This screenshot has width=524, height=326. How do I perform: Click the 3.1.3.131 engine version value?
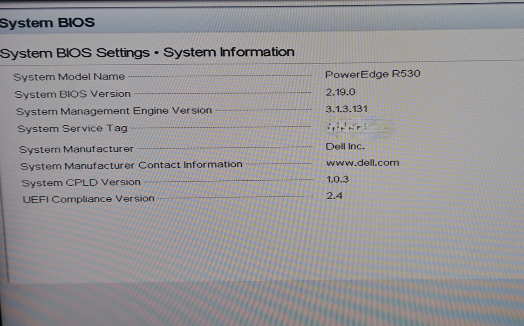[346, 109]
